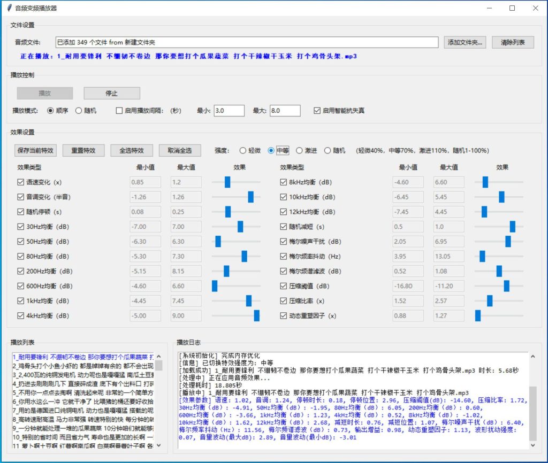Toggle 压缩阈值 (dB) checkbox

coord(284,286)
